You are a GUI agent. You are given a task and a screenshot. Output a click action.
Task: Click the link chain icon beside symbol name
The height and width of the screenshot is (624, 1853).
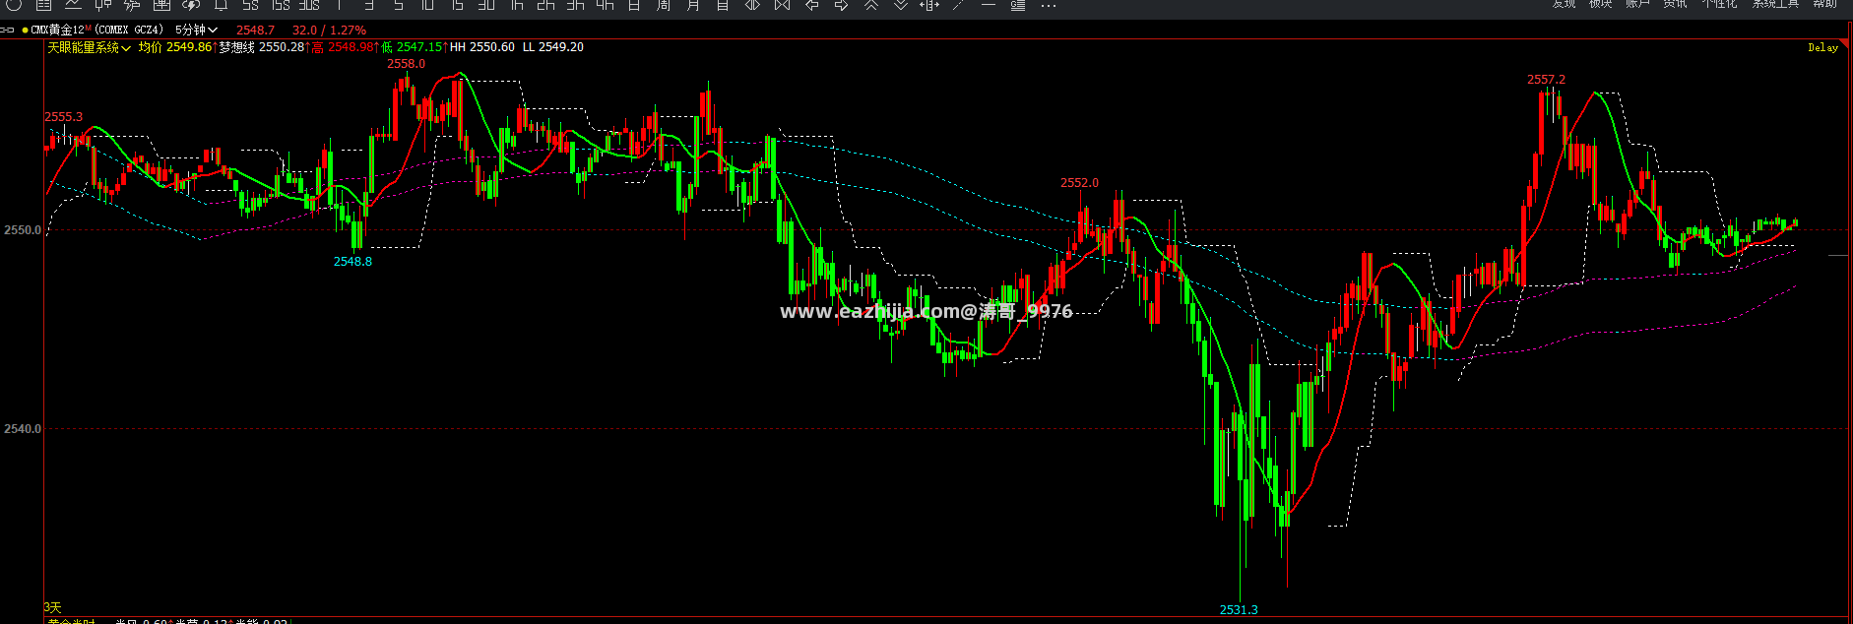pos(7,30)
